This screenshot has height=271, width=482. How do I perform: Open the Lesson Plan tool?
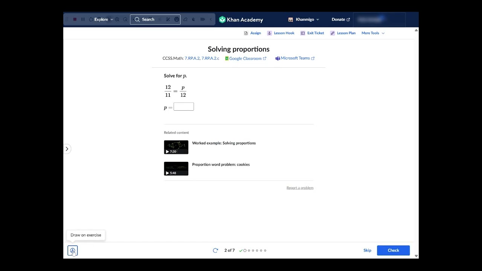[343, 33]
